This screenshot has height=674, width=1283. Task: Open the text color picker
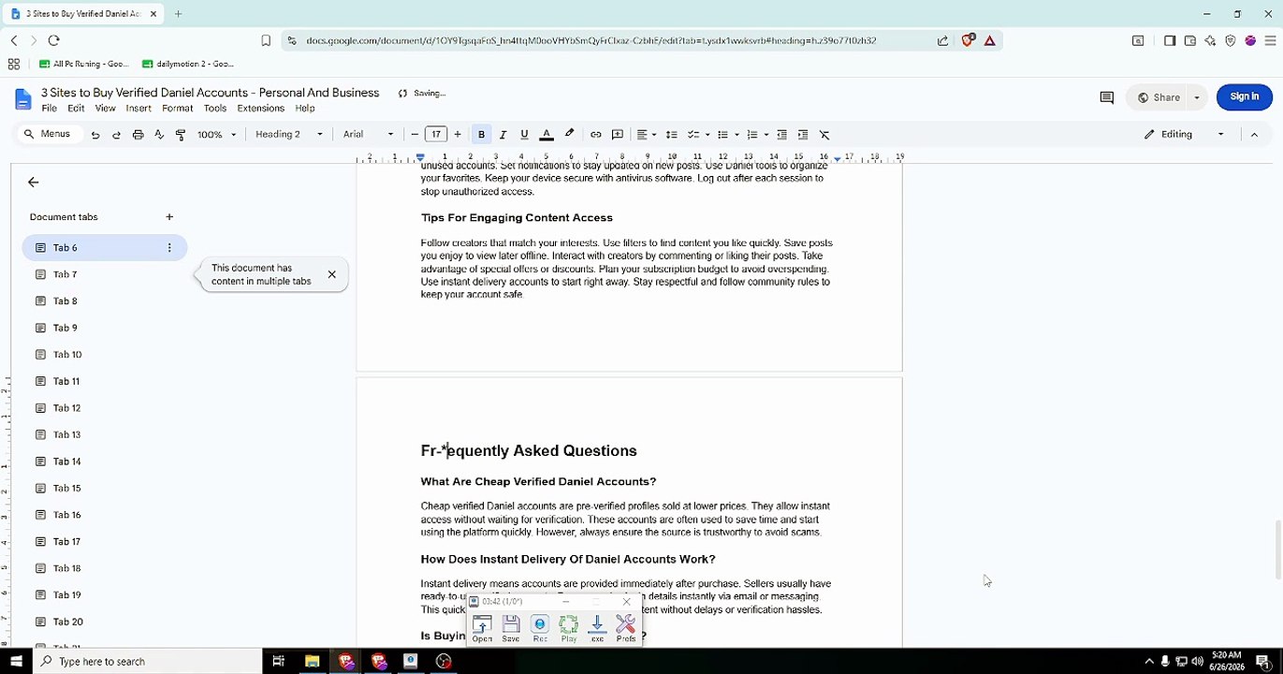547,135
